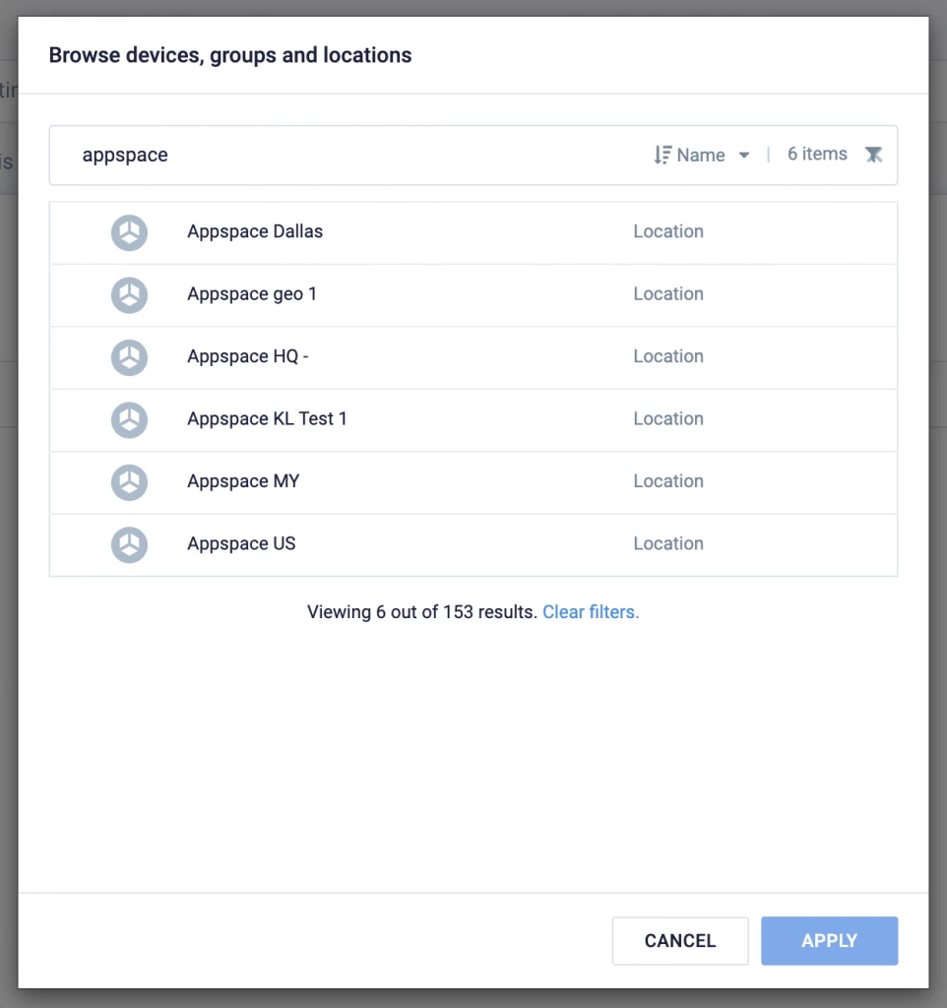Click the Cancel button

680,940
